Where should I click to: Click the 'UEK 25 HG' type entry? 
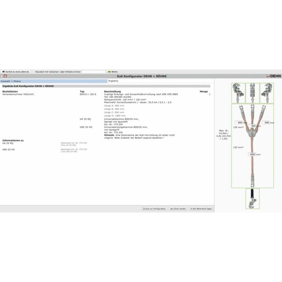pyautogui.click(x=86, y=127)
